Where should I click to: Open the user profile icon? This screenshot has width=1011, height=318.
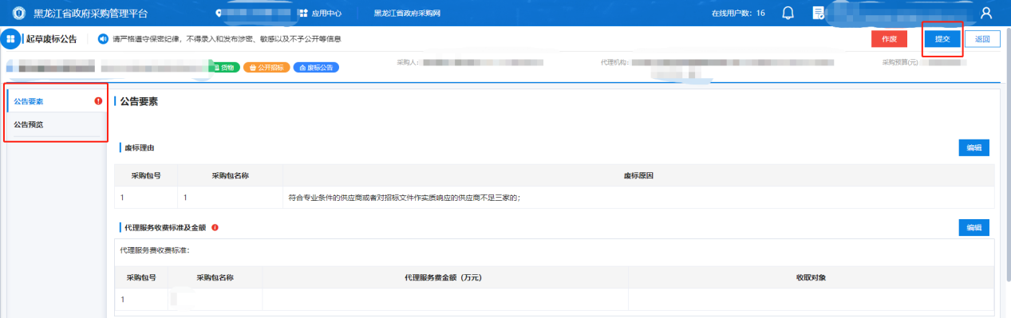coord(986,14)
